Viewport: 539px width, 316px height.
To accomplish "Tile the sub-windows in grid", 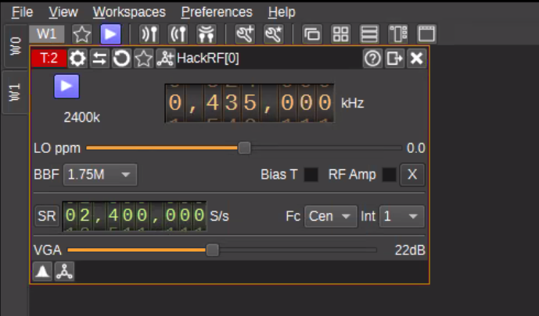I will click(340, 34).
